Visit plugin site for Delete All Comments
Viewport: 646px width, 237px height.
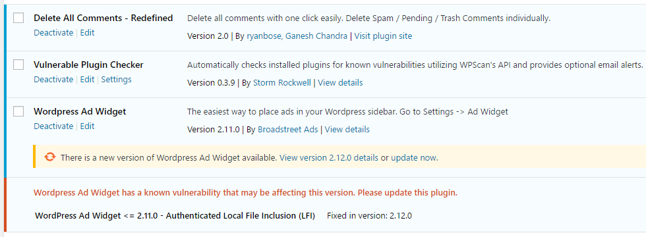tap(383, 36)
